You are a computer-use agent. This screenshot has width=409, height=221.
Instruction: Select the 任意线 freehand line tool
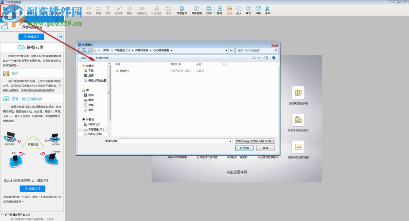pos(119,11)
